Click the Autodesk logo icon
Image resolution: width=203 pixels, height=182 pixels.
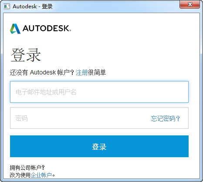15,29
